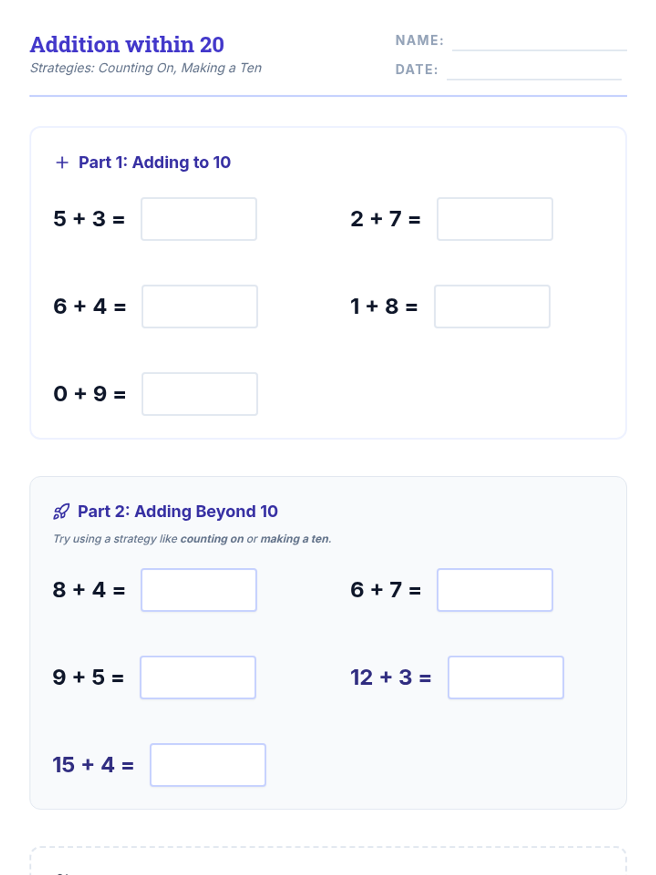Click the plus icon beside Part 1 heading
Image resolution: width=656 pixels, height=875 pixels.
pyautogui.click(x=62, y=162)
